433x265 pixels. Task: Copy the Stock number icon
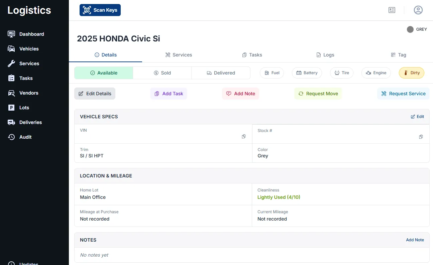coord(421,137)
